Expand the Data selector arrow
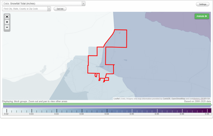Viewport: 213px width, 136px height. pyautogui.click(x=84, y=4)
